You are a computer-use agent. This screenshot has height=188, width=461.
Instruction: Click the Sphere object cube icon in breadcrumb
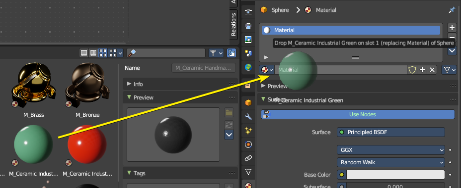point(264,10)
